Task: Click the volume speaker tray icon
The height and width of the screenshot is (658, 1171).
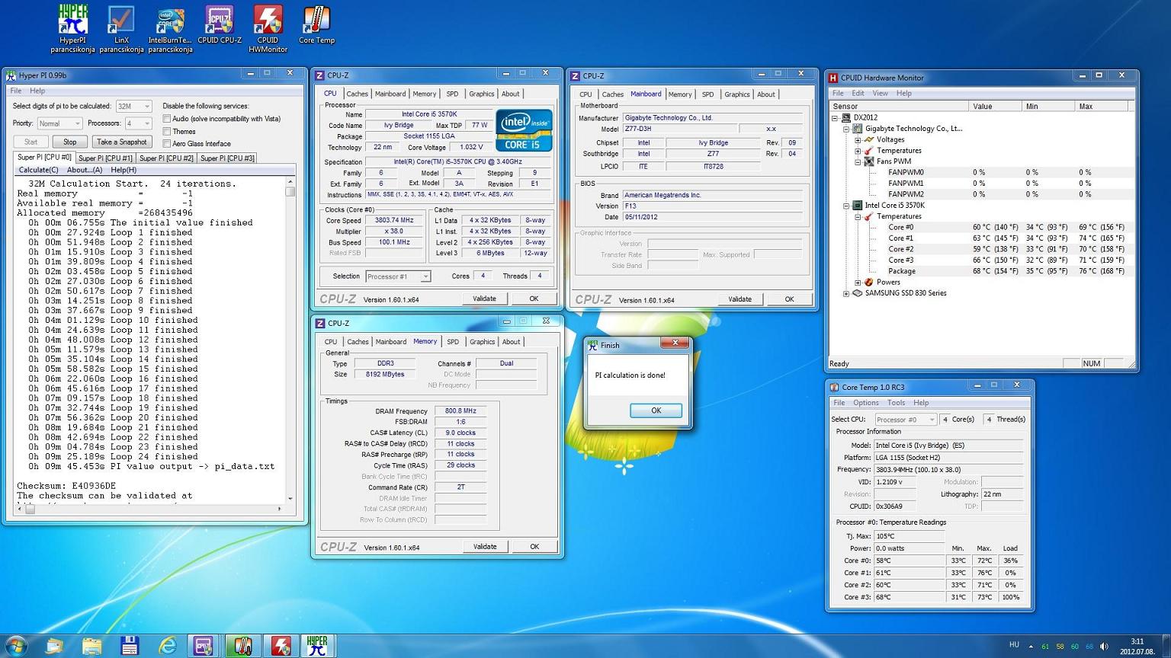Action: 1104,646
